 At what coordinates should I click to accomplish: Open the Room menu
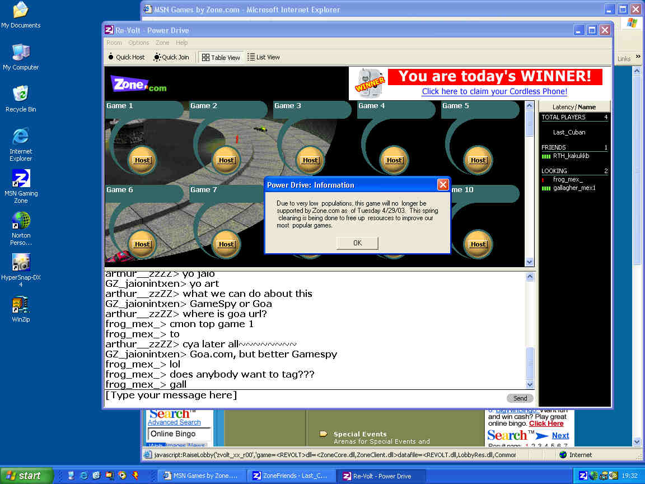pyautogui.click(x=114, y=43)
